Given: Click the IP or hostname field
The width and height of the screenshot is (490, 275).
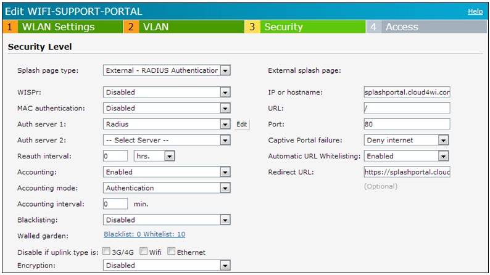Looking at the screenshot, I should coord(407,92).
